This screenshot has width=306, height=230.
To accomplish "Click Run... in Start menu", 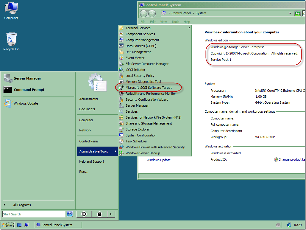I will click(84, 172).
